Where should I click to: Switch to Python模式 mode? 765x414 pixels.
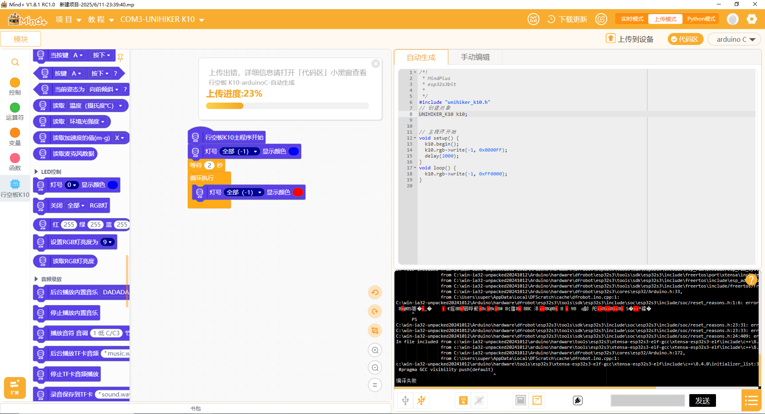701,19
